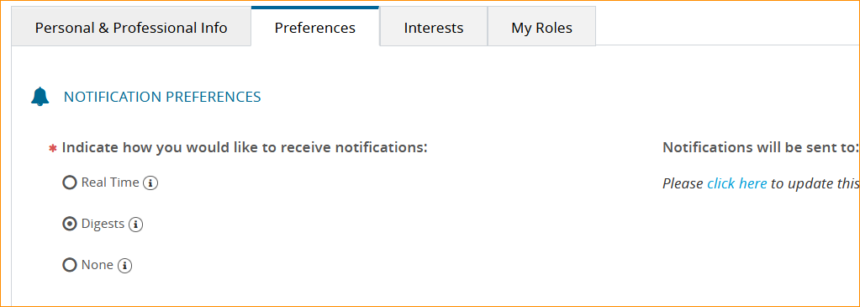Click the italic "to update this" text
Image resolution: width=860 pixels, height=307 pixels.
[x=815, y=183]
